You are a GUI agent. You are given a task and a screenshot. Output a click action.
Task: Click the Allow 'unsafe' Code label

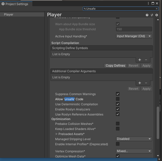pyautogui.click(x=69, y=99)
